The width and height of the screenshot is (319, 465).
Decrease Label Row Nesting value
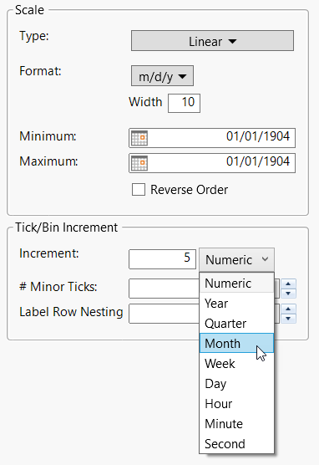(x=288, y=319)
